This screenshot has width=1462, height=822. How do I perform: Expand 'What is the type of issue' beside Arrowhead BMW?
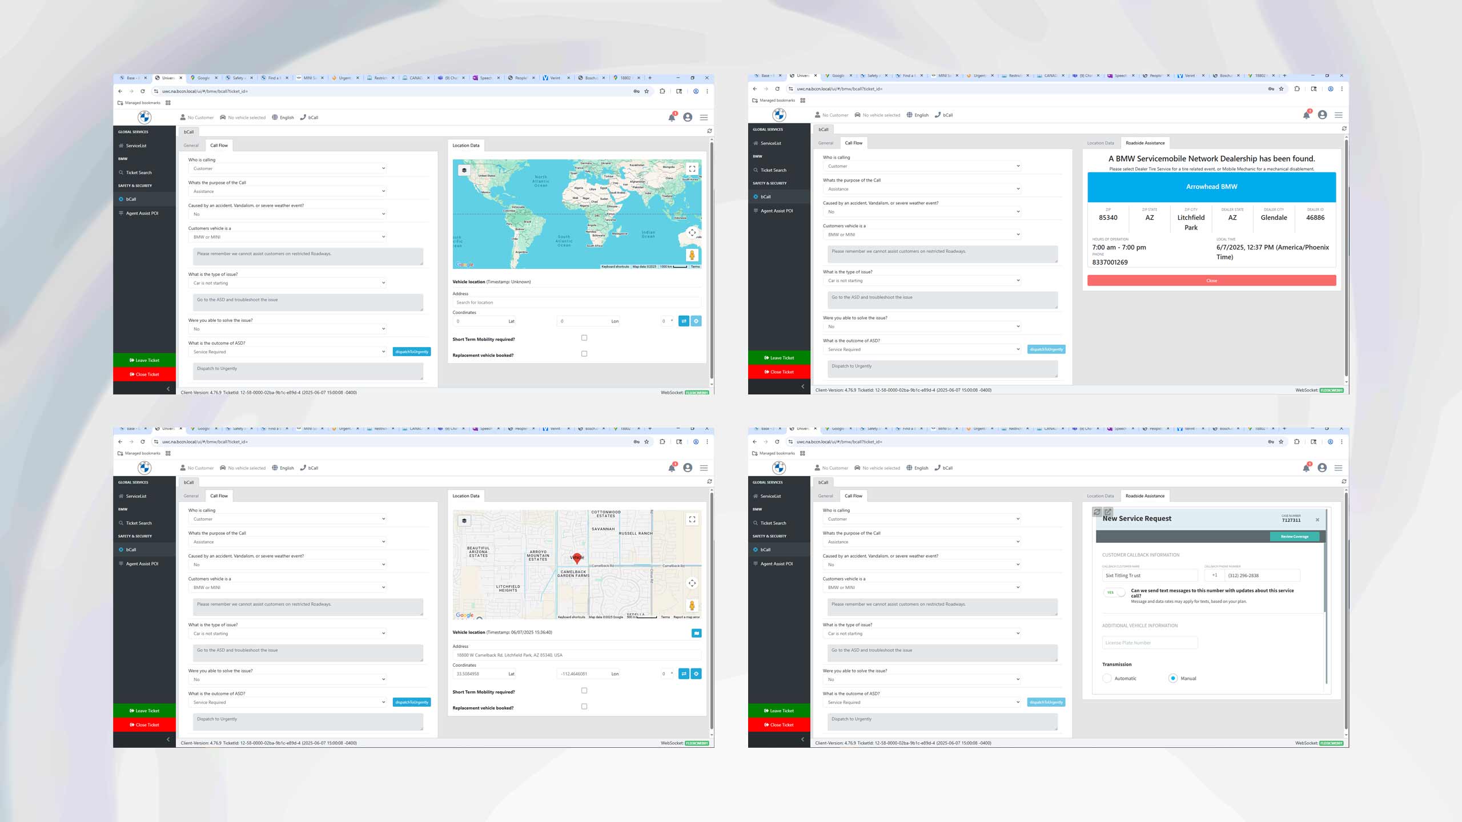coord(921,281)
